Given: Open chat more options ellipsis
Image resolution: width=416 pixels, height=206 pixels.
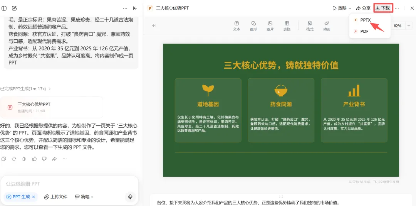Looking at the screenshot, I should coord(125,8).
